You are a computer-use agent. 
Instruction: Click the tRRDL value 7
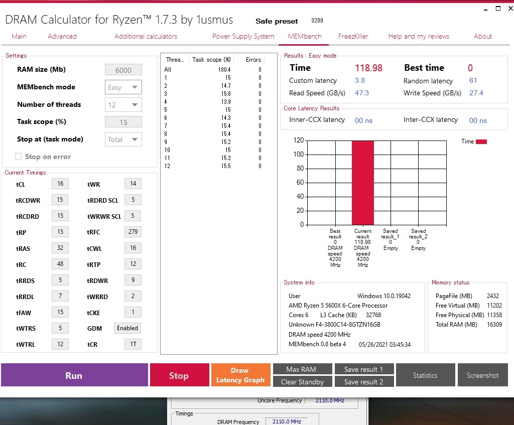pos(60,296)
